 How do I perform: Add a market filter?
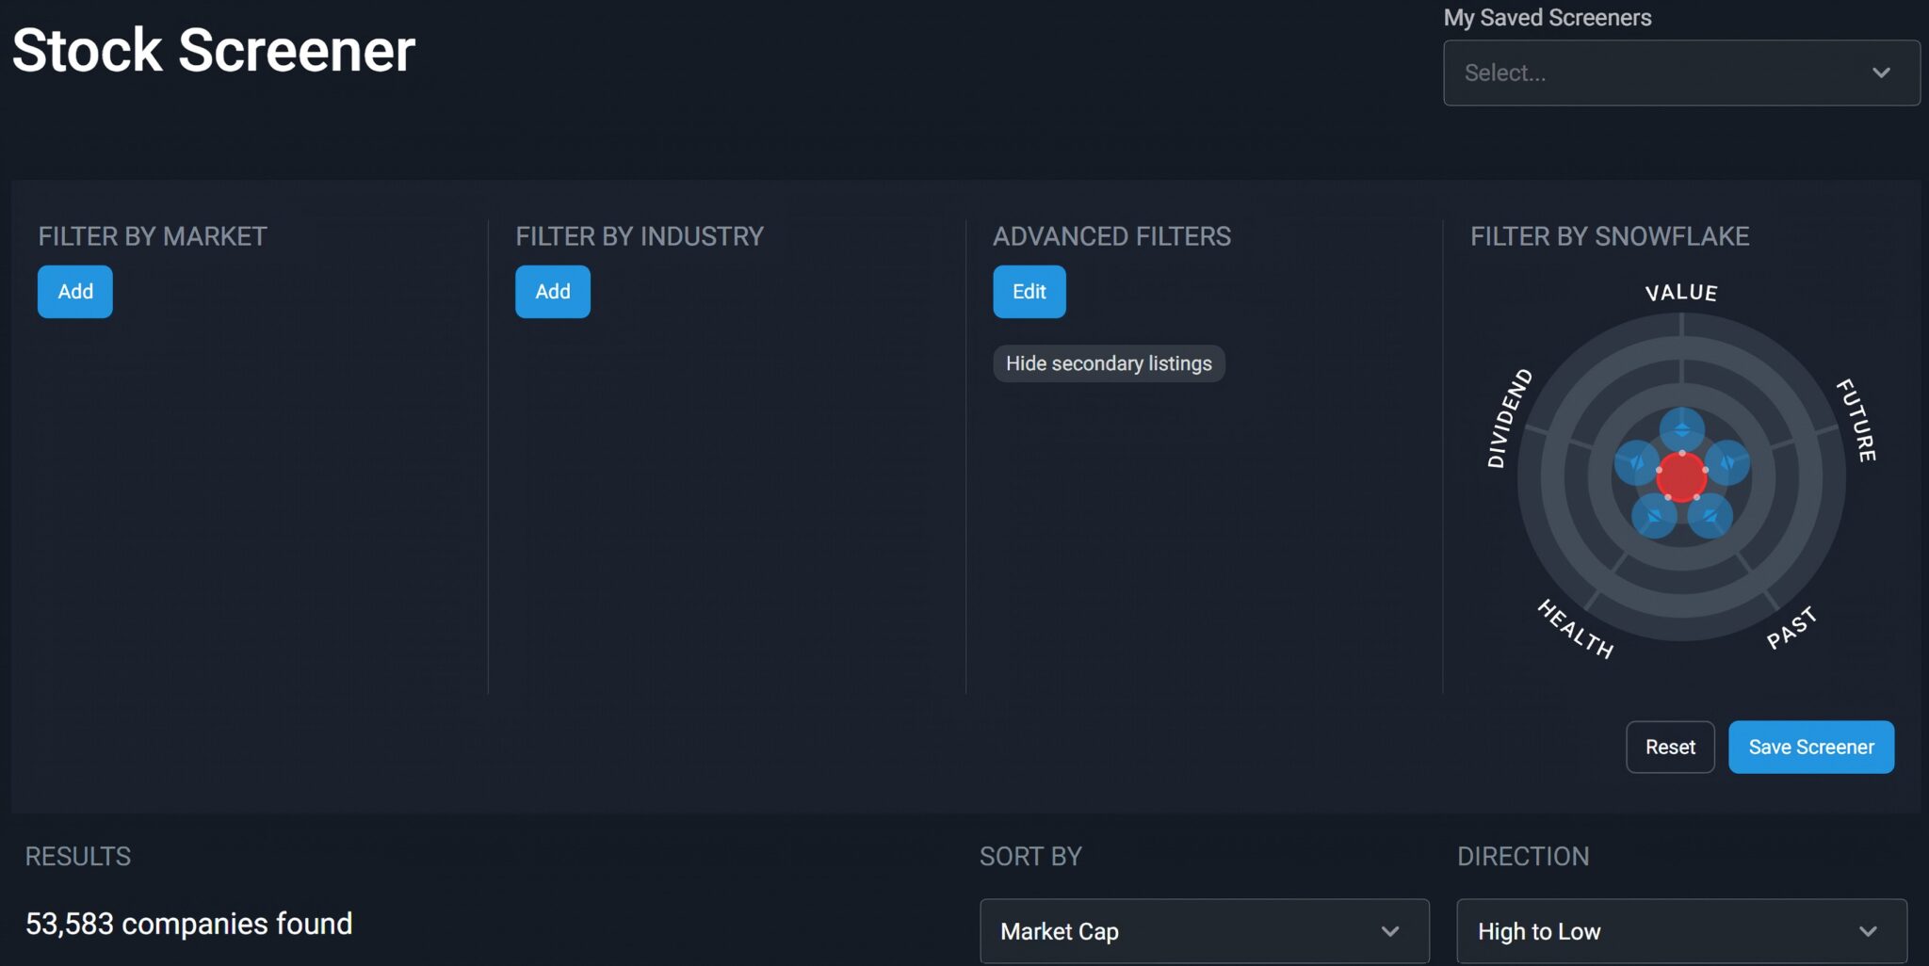pyautogui.click(x=75, y=292)
